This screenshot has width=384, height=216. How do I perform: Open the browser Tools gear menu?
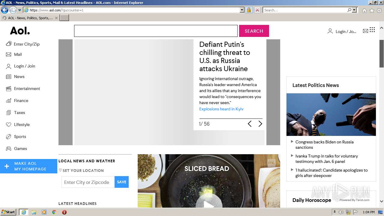(x=379, y=10)
